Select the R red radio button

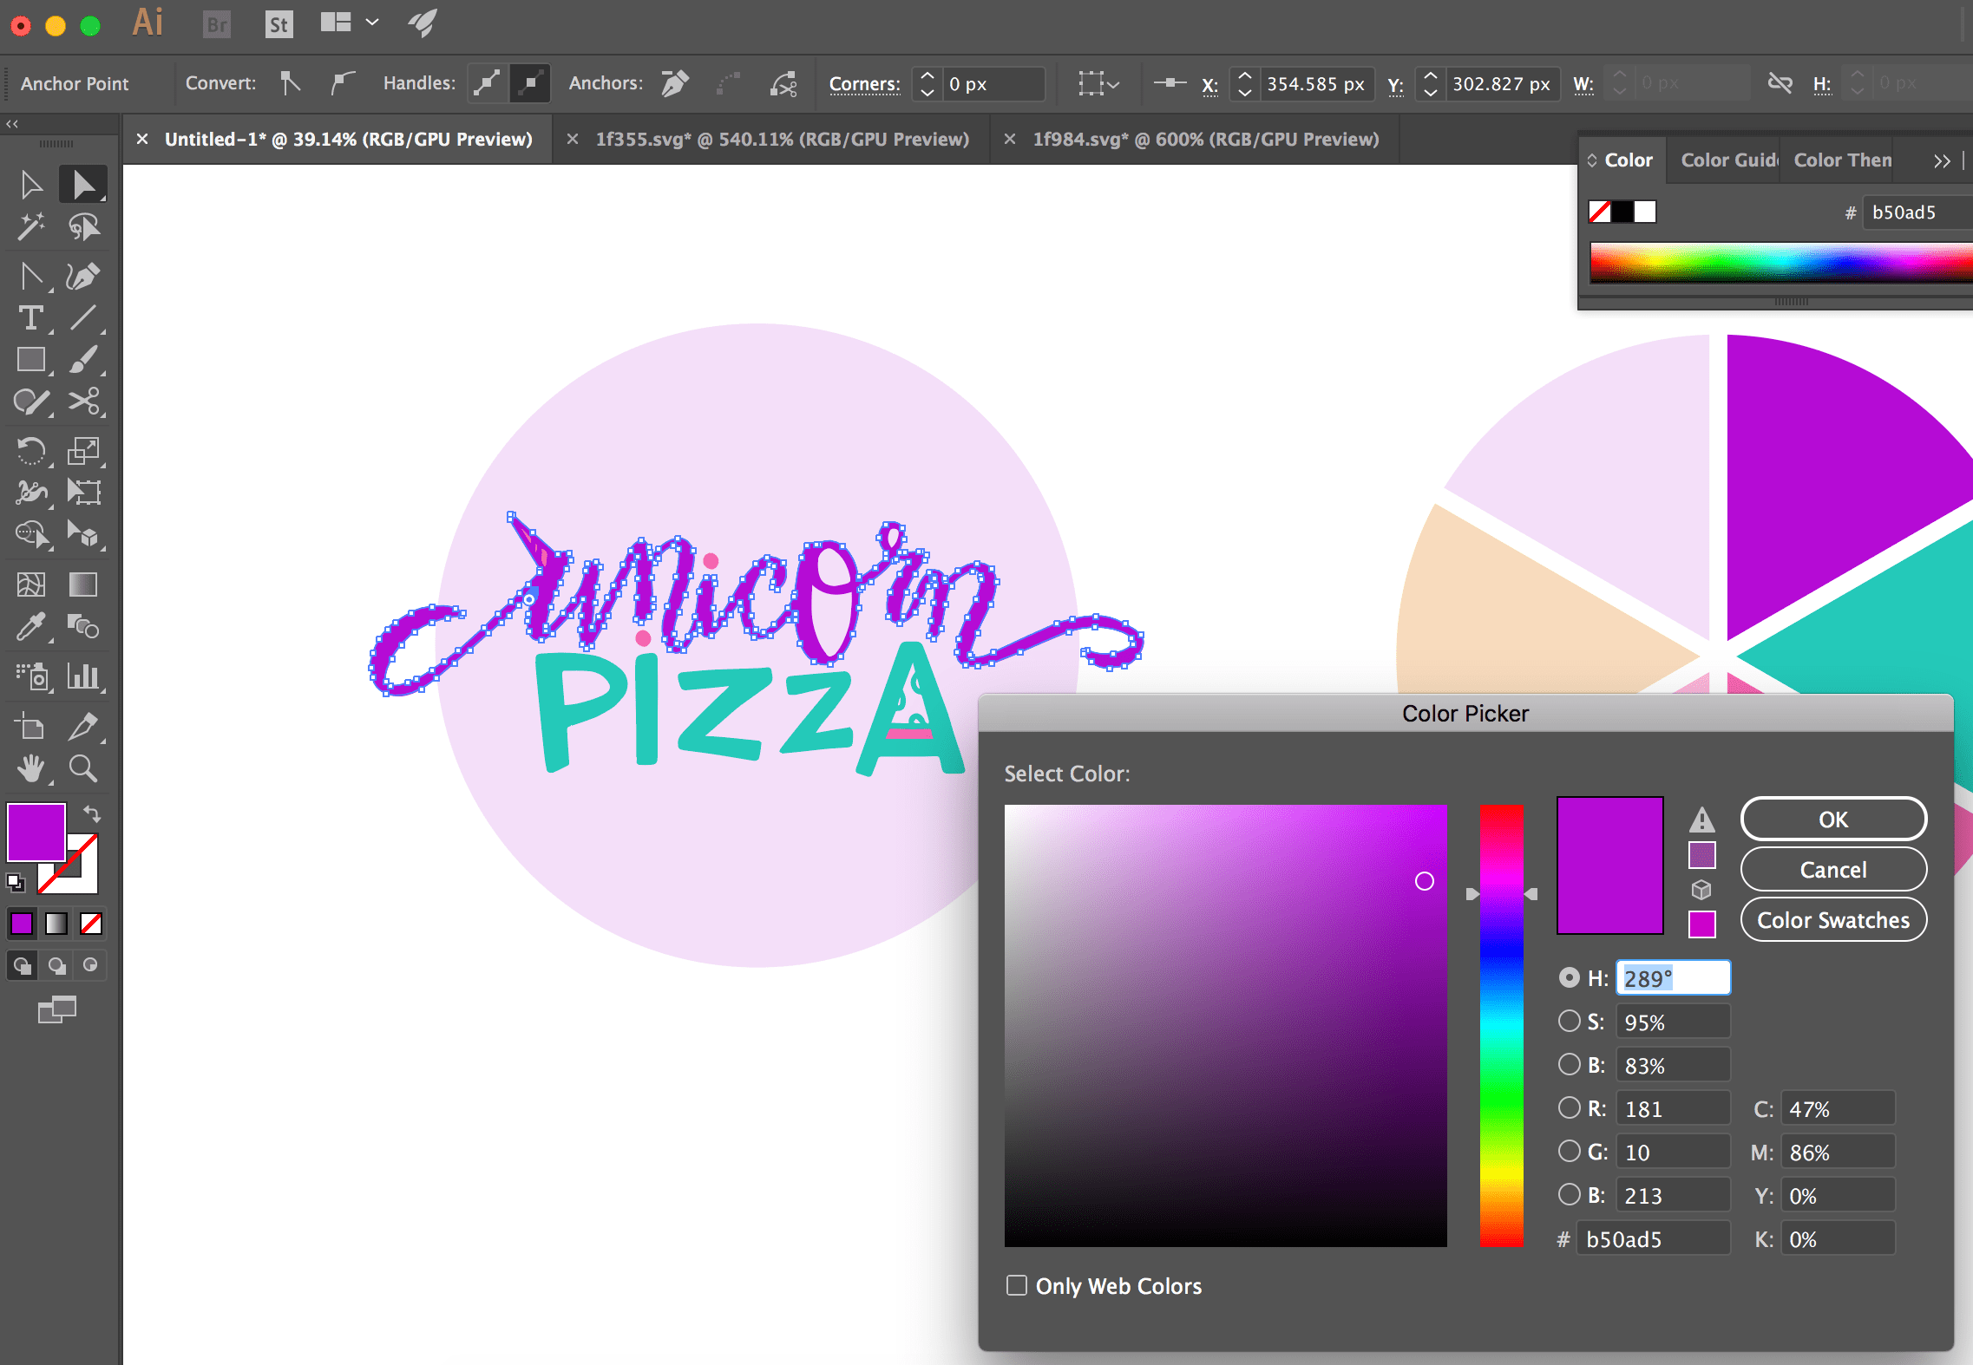tap(1569, 1107)
